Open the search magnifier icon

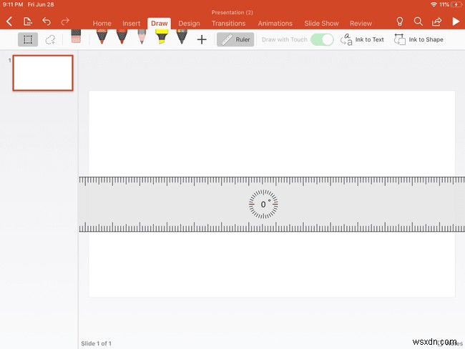[418, 21]
